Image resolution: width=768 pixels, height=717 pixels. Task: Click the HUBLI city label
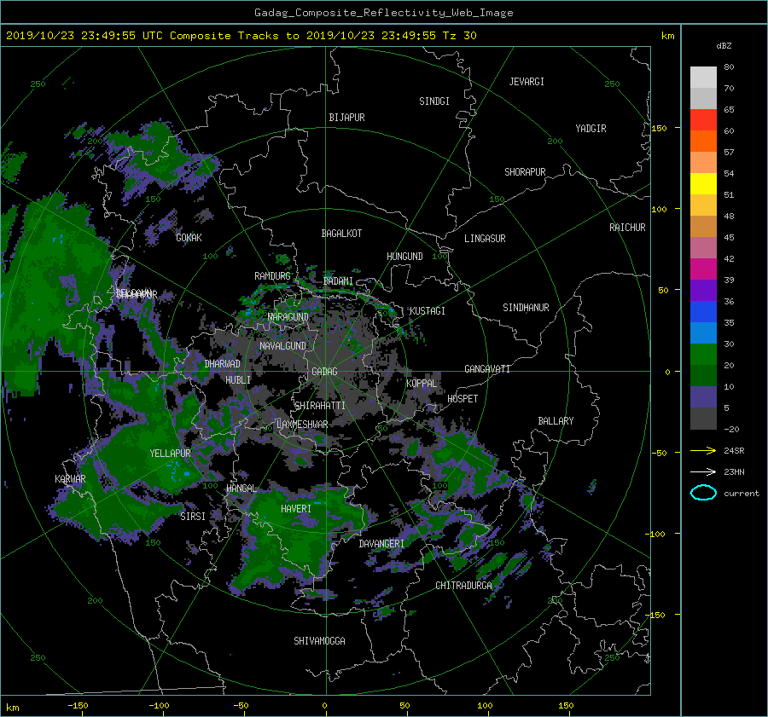pyautogui.click(x=238, y=380)
